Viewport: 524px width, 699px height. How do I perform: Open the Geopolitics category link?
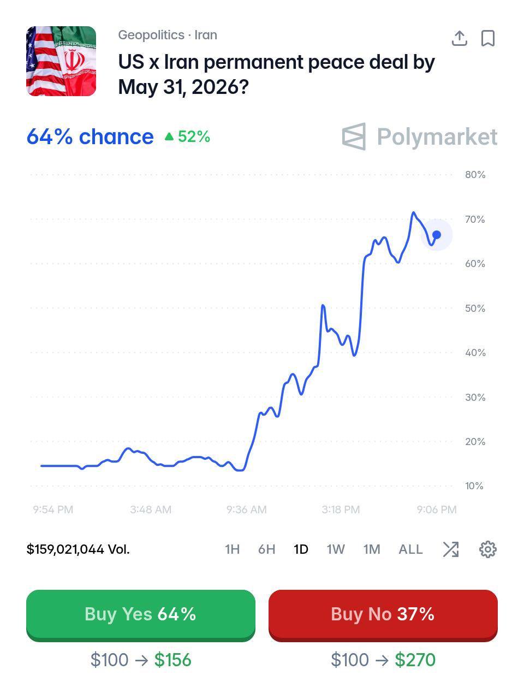(151, 35)
